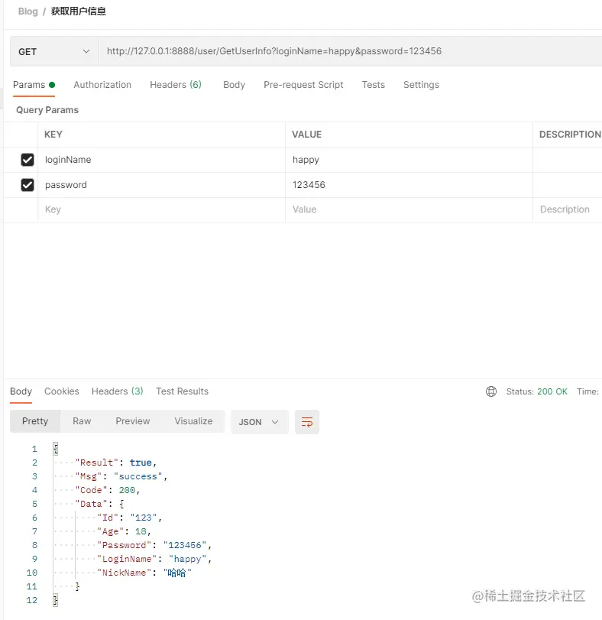602x620 pixels.
Task: Switch to the Authorization tab
Action: tap(102, 85)
